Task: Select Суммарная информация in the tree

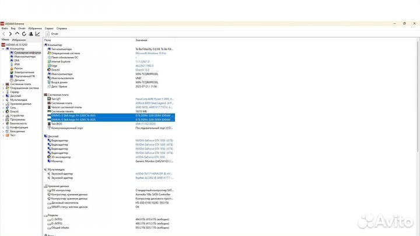Action: pyautogui.click(x=27, y=52)
